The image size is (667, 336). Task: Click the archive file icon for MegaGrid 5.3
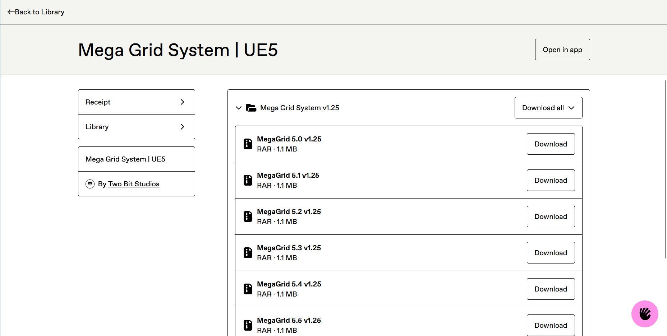248,253
